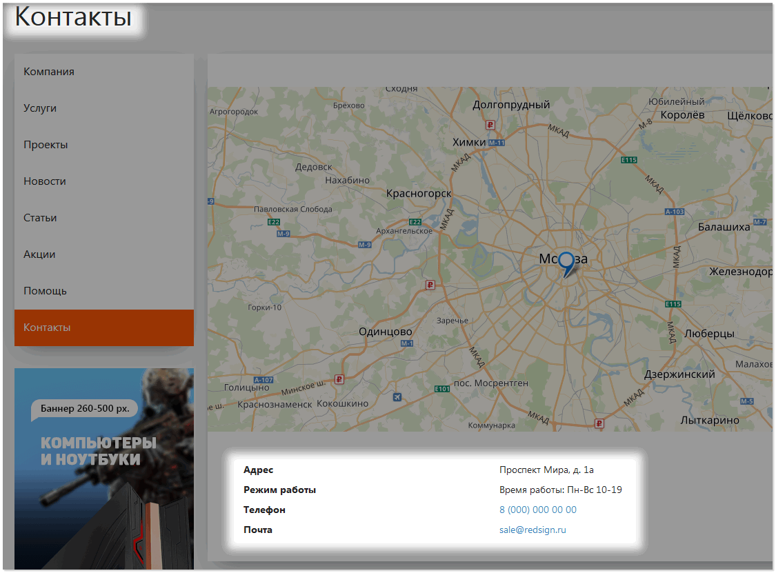The height and width of the screenshot is (573, 776).
Task: Click the blue location pin on Moscow
Action: [x=567, y=263]
